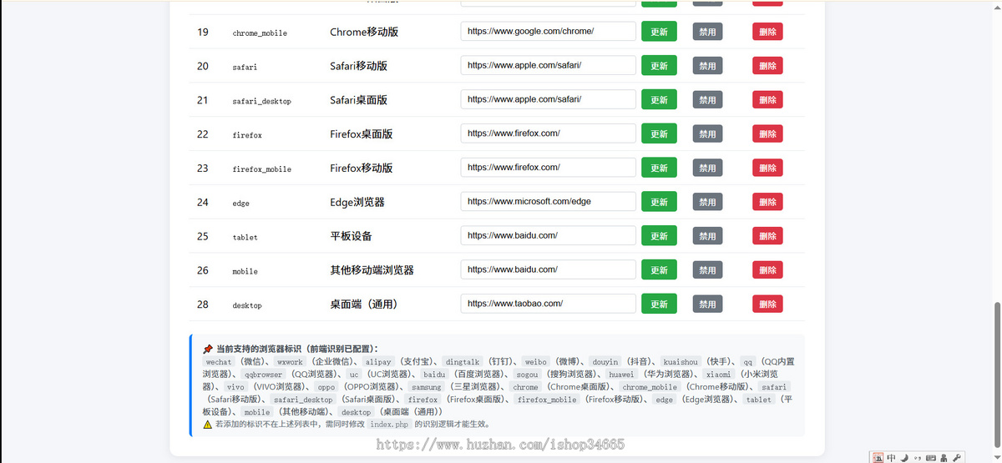The image size is (1002, 463).
Task: Click the URL input for Safari移动版
Action: click(x=549, y=65)
